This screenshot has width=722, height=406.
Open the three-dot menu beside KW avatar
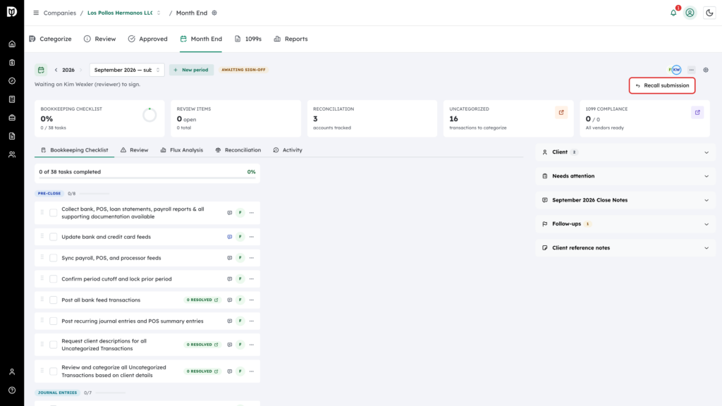click(x=692, y=70)
